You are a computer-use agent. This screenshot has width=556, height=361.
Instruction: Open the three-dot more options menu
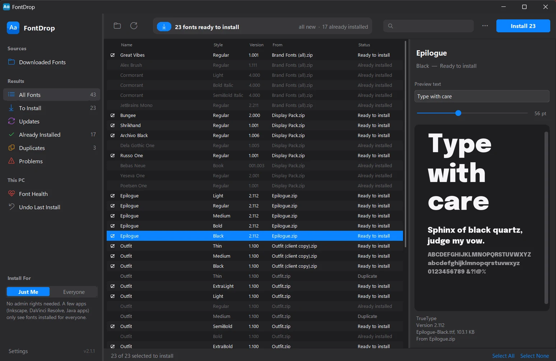click(485, 26)
